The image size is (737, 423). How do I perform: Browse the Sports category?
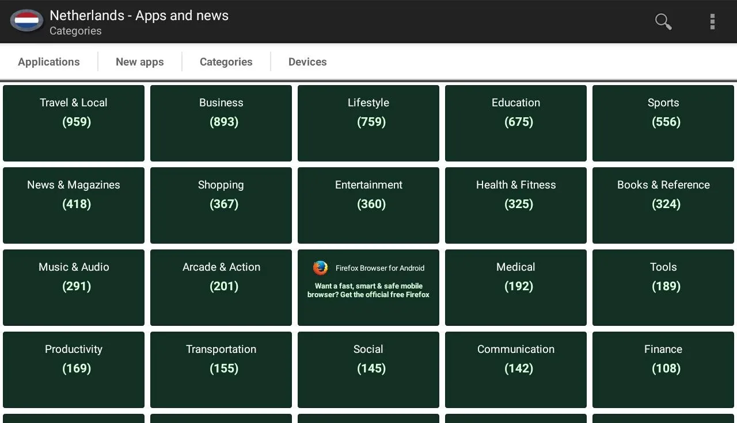pyautogui.click(x=663, y=123)
